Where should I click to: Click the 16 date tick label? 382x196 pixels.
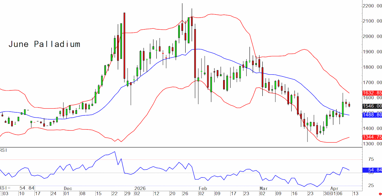click(294, 193)
